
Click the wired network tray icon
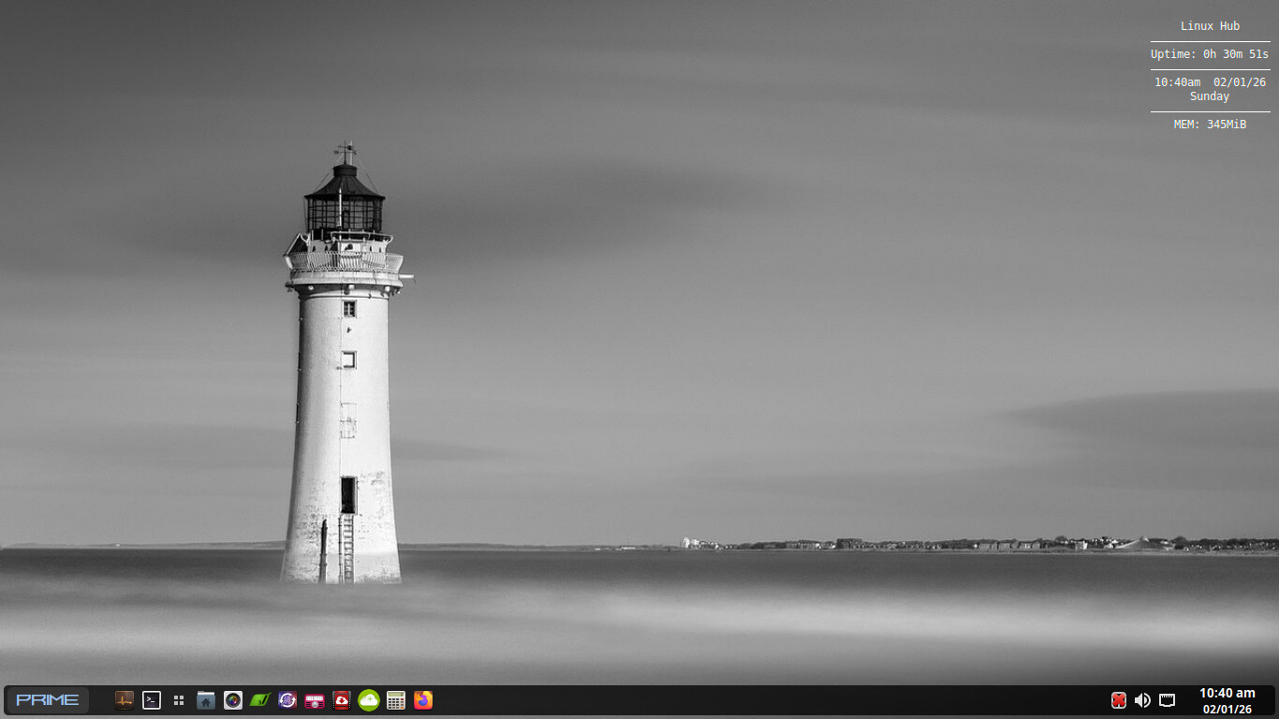pyautogui.click(x=1167, y=700)
